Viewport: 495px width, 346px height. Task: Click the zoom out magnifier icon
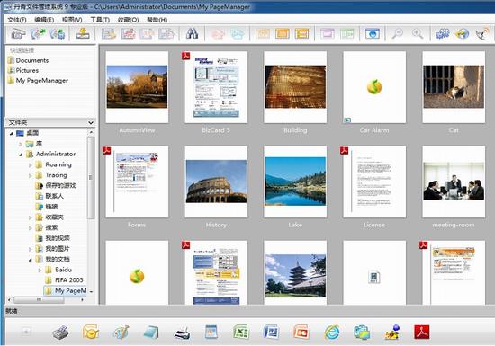pyautogui.click(x=398, y=33)
